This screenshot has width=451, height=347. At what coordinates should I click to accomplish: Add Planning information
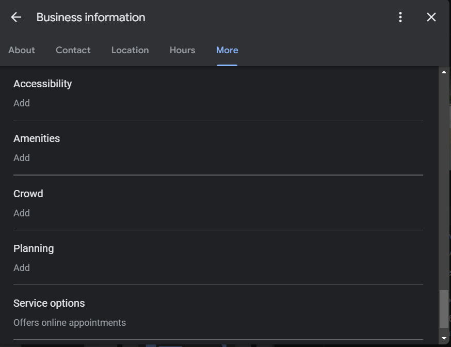pyautogui.click(x=21, y=267)
